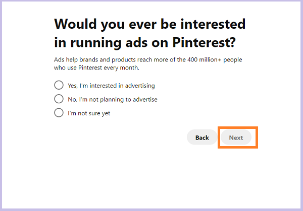The height and width of the screenshot is (211, 303).
Task: Continue with the Next button
Action: pos(236,137)
